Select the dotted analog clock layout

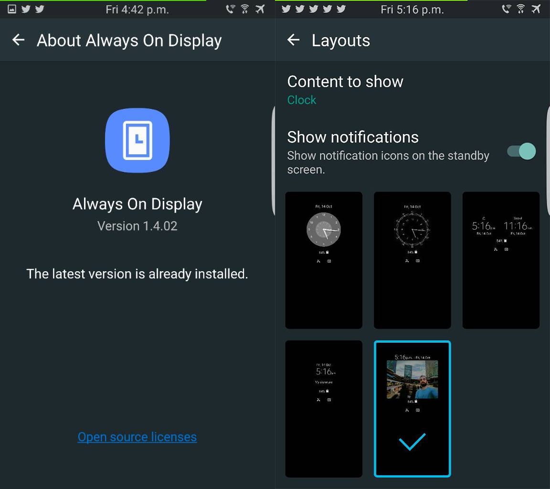[x=412, y=260]
